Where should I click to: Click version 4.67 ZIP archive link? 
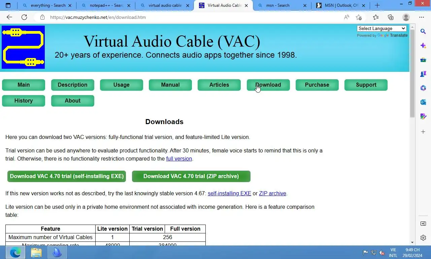click(272, 194)
